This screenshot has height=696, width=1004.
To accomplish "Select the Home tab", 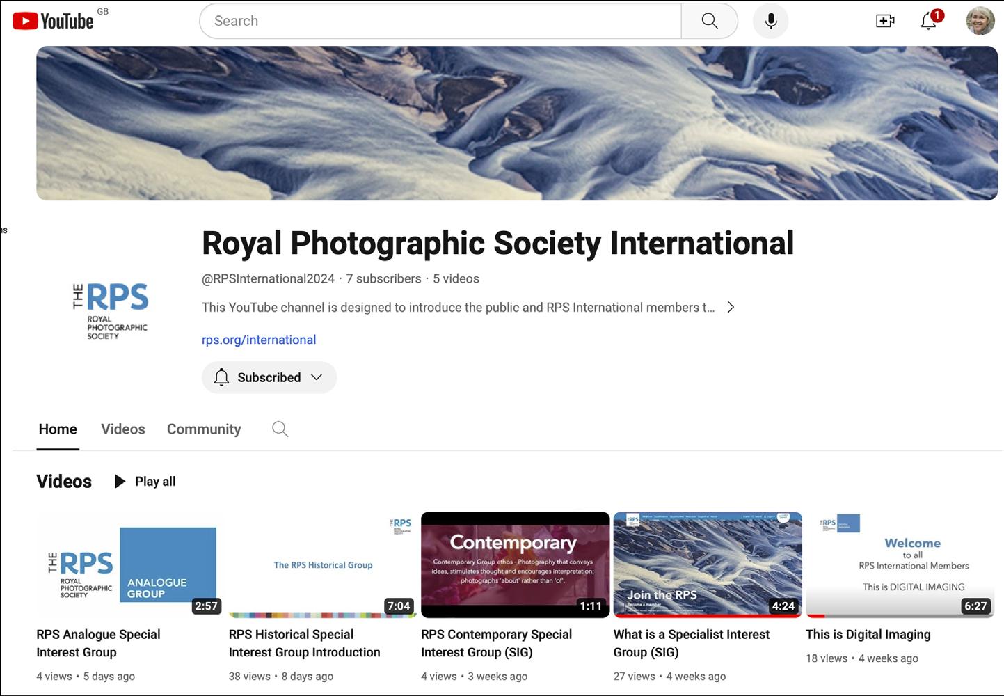I will [58, 429].
